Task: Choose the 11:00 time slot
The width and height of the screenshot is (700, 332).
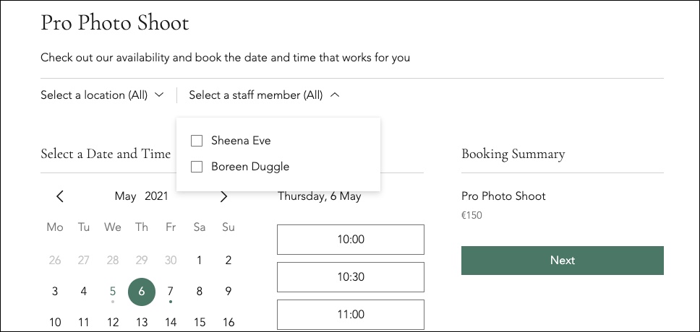Action: point(351,314)
